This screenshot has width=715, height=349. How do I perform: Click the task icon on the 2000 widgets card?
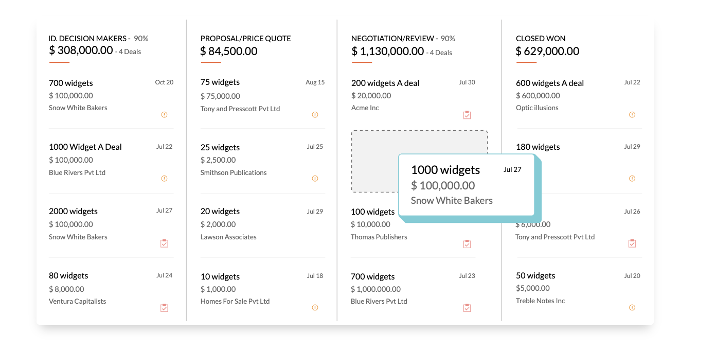[164, 242]
